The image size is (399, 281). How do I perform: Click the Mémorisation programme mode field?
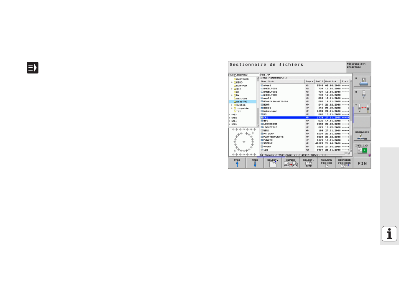pos(358,67)
